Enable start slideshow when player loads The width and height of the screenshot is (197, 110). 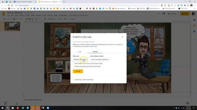click(x=74, y=64)
